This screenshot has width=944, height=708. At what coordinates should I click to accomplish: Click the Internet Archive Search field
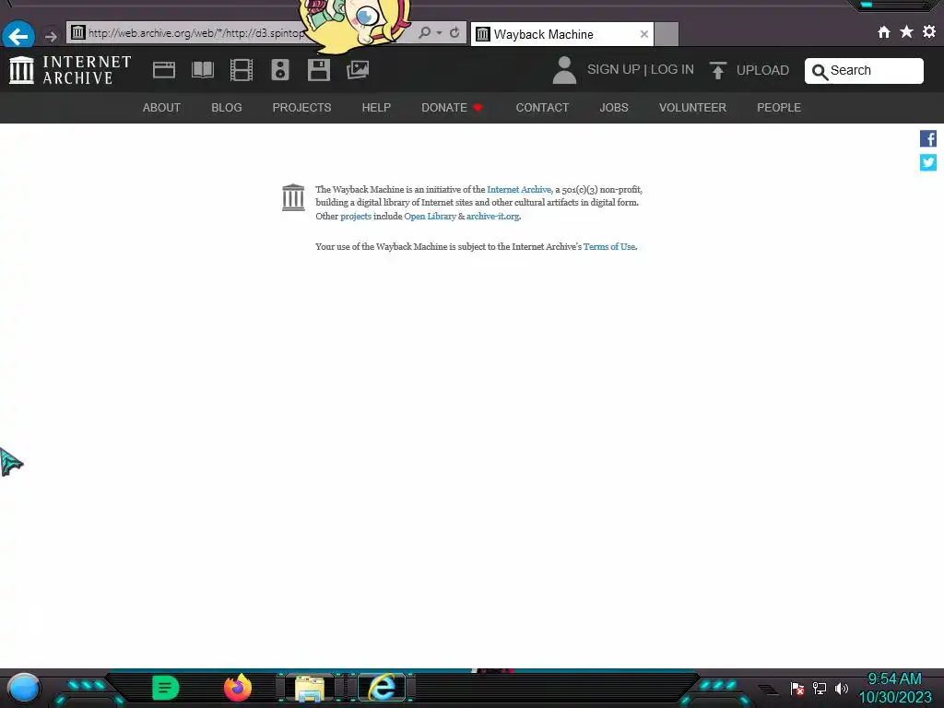coord(864,71)
